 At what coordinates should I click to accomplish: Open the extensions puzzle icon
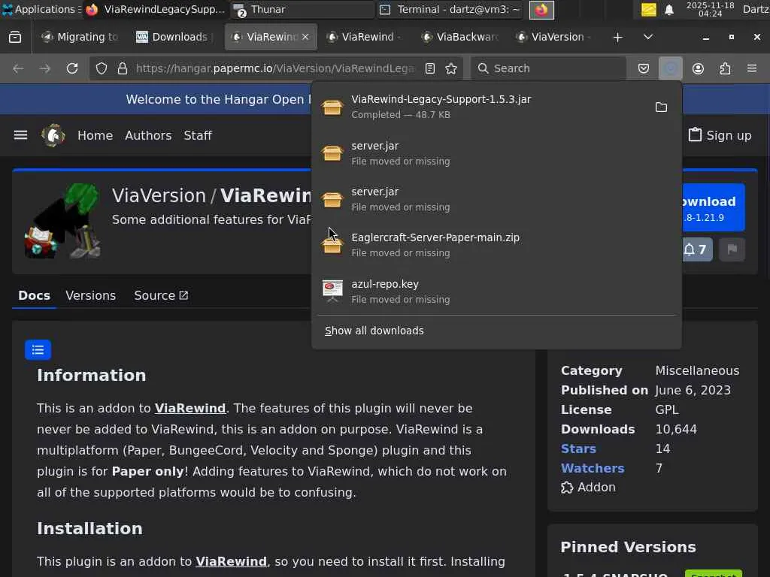pyautogui.click(x=725, y=68)
